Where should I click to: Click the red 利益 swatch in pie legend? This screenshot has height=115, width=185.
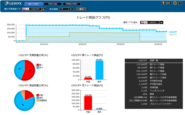38,95
